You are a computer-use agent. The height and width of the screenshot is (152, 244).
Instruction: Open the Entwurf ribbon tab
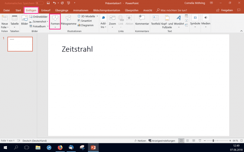click(x=46, y=10)
